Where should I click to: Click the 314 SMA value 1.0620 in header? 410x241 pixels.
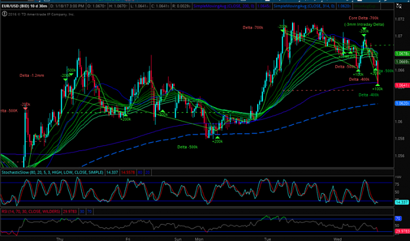(344, 6)
